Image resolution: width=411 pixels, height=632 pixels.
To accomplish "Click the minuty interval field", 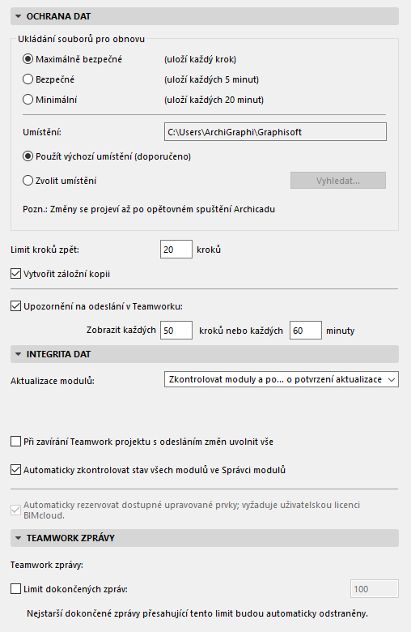I will [306, 331].
